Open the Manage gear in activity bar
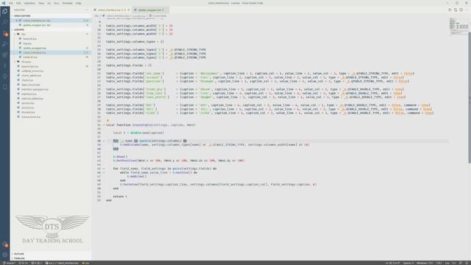471x265 pixels. 5,255
